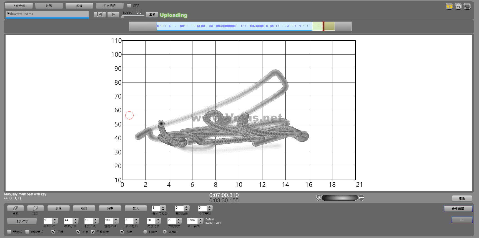Select the Curve radio button
This screenshot has height=238, width=479.
145,232
